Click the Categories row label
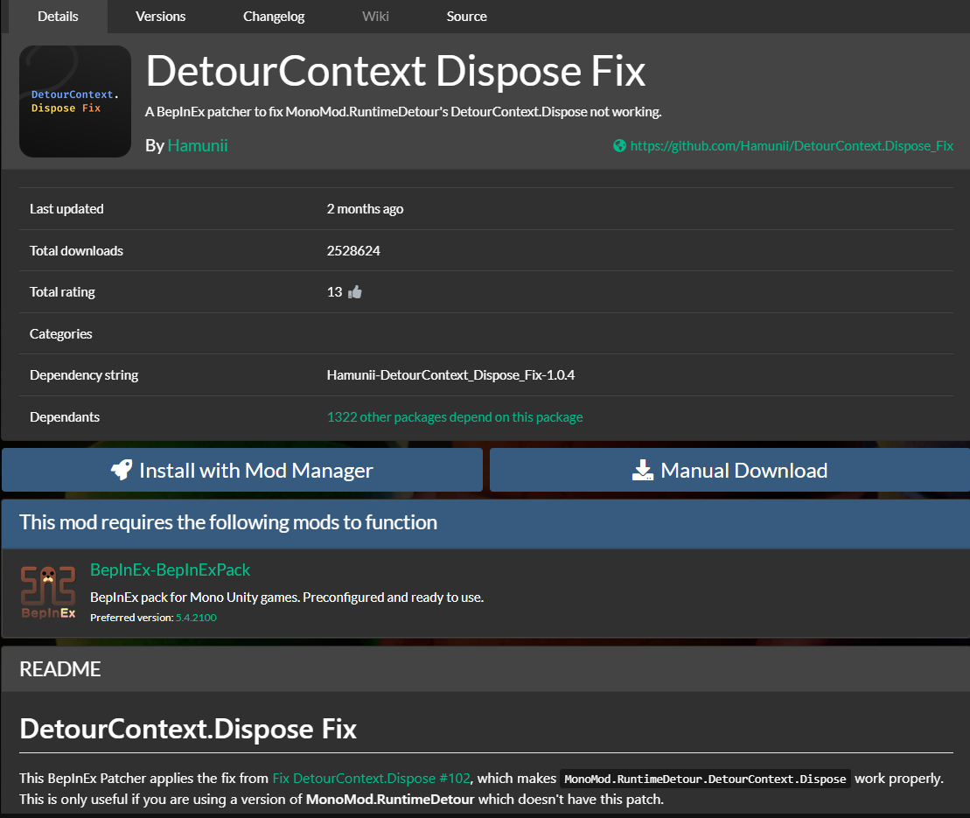 pyautogui.click(x=60, y=333)
